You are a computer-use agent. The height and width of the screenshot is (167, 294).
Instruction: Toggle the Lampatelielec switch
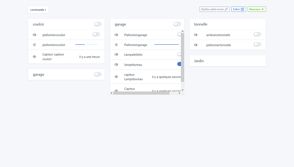click(x=179, y=54)
